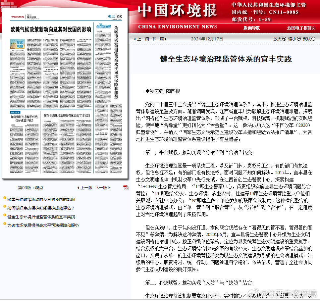This screenshot has width=320, height=301.
Task: Click the 默认 label text
Action: click(307, 39)
